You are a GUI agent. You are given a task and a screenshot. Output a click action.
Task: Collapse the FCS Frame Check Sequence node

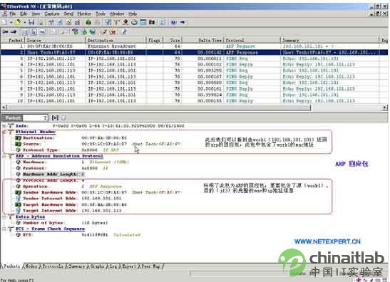click(4, 229)
